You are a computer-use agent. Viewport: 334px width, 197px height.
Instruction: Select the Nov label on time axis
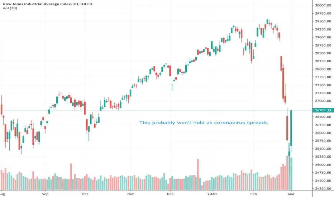[130, 194]
